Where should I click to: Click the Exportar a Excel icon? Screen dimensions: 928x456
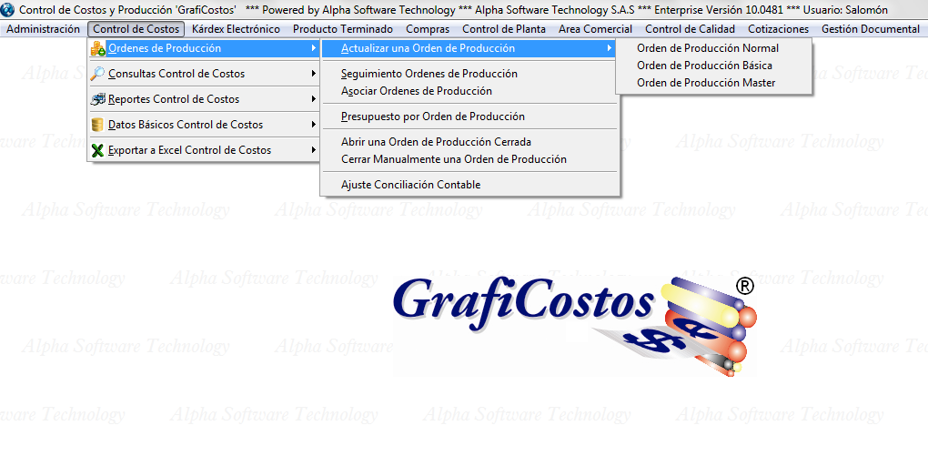(x=97, y=150)
